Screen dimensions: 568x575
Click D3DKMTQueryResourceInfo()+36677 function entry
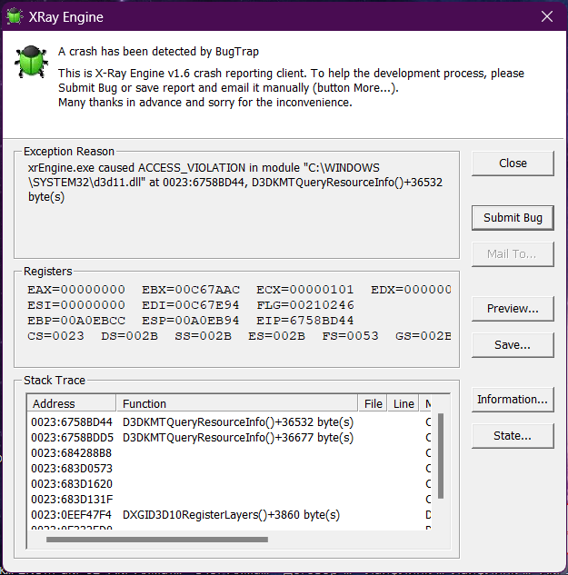(238, 438)
